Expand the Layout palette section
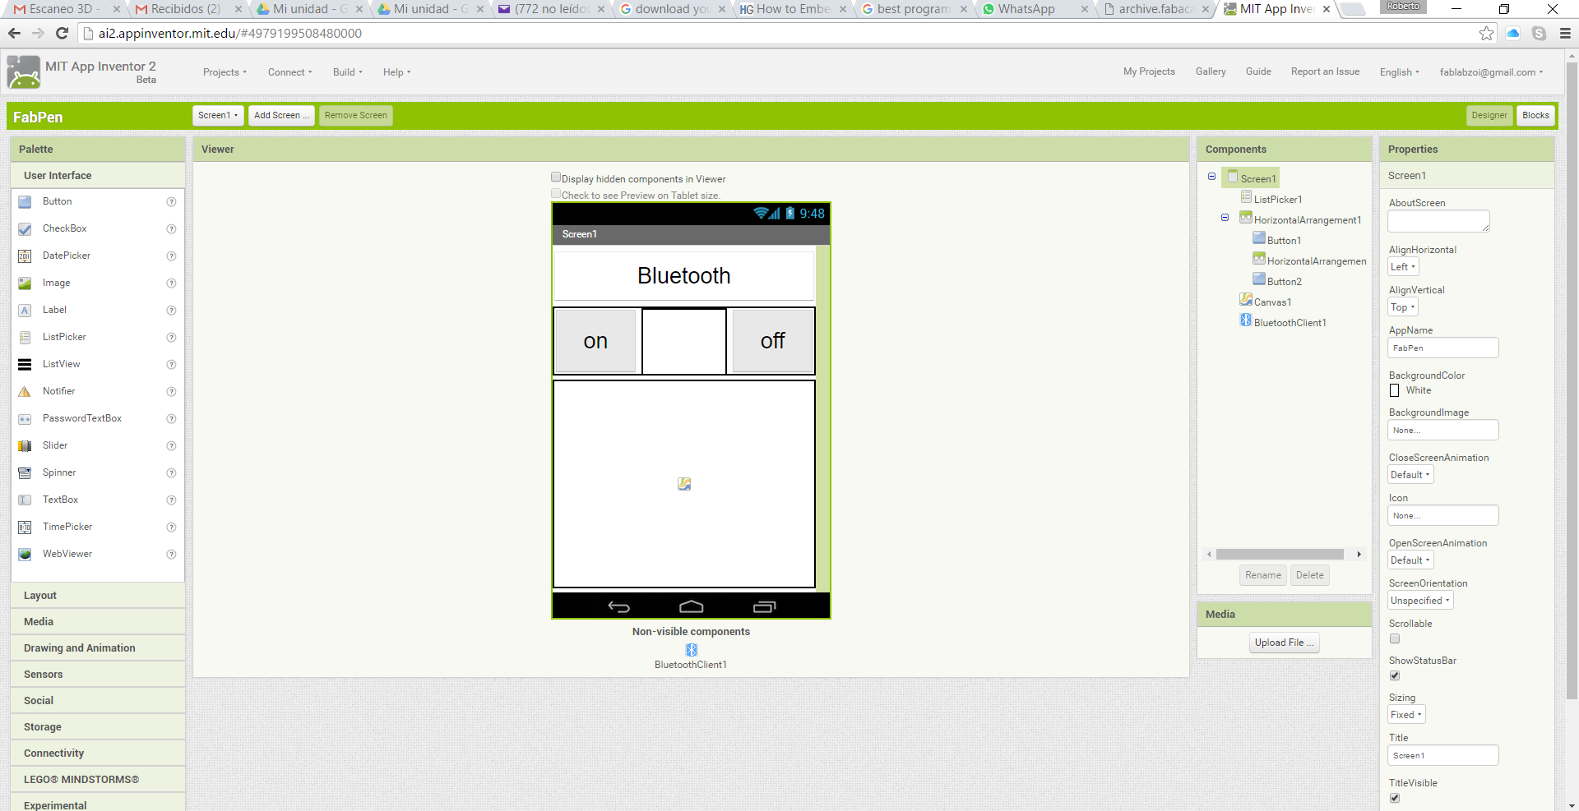 click(98, 596)
